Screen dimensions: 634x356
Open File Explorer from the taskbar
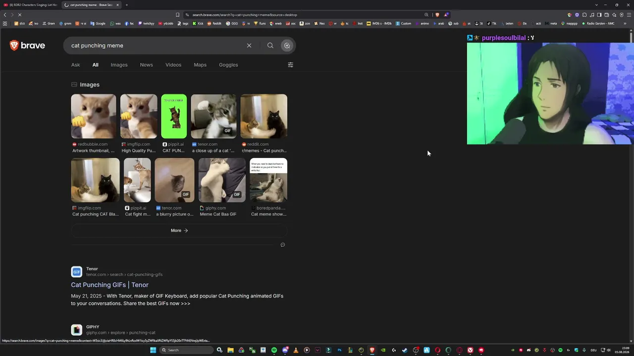point(230,350)
